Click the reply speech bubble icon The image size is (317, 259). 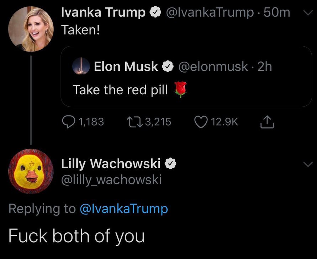tap(68, 122)
